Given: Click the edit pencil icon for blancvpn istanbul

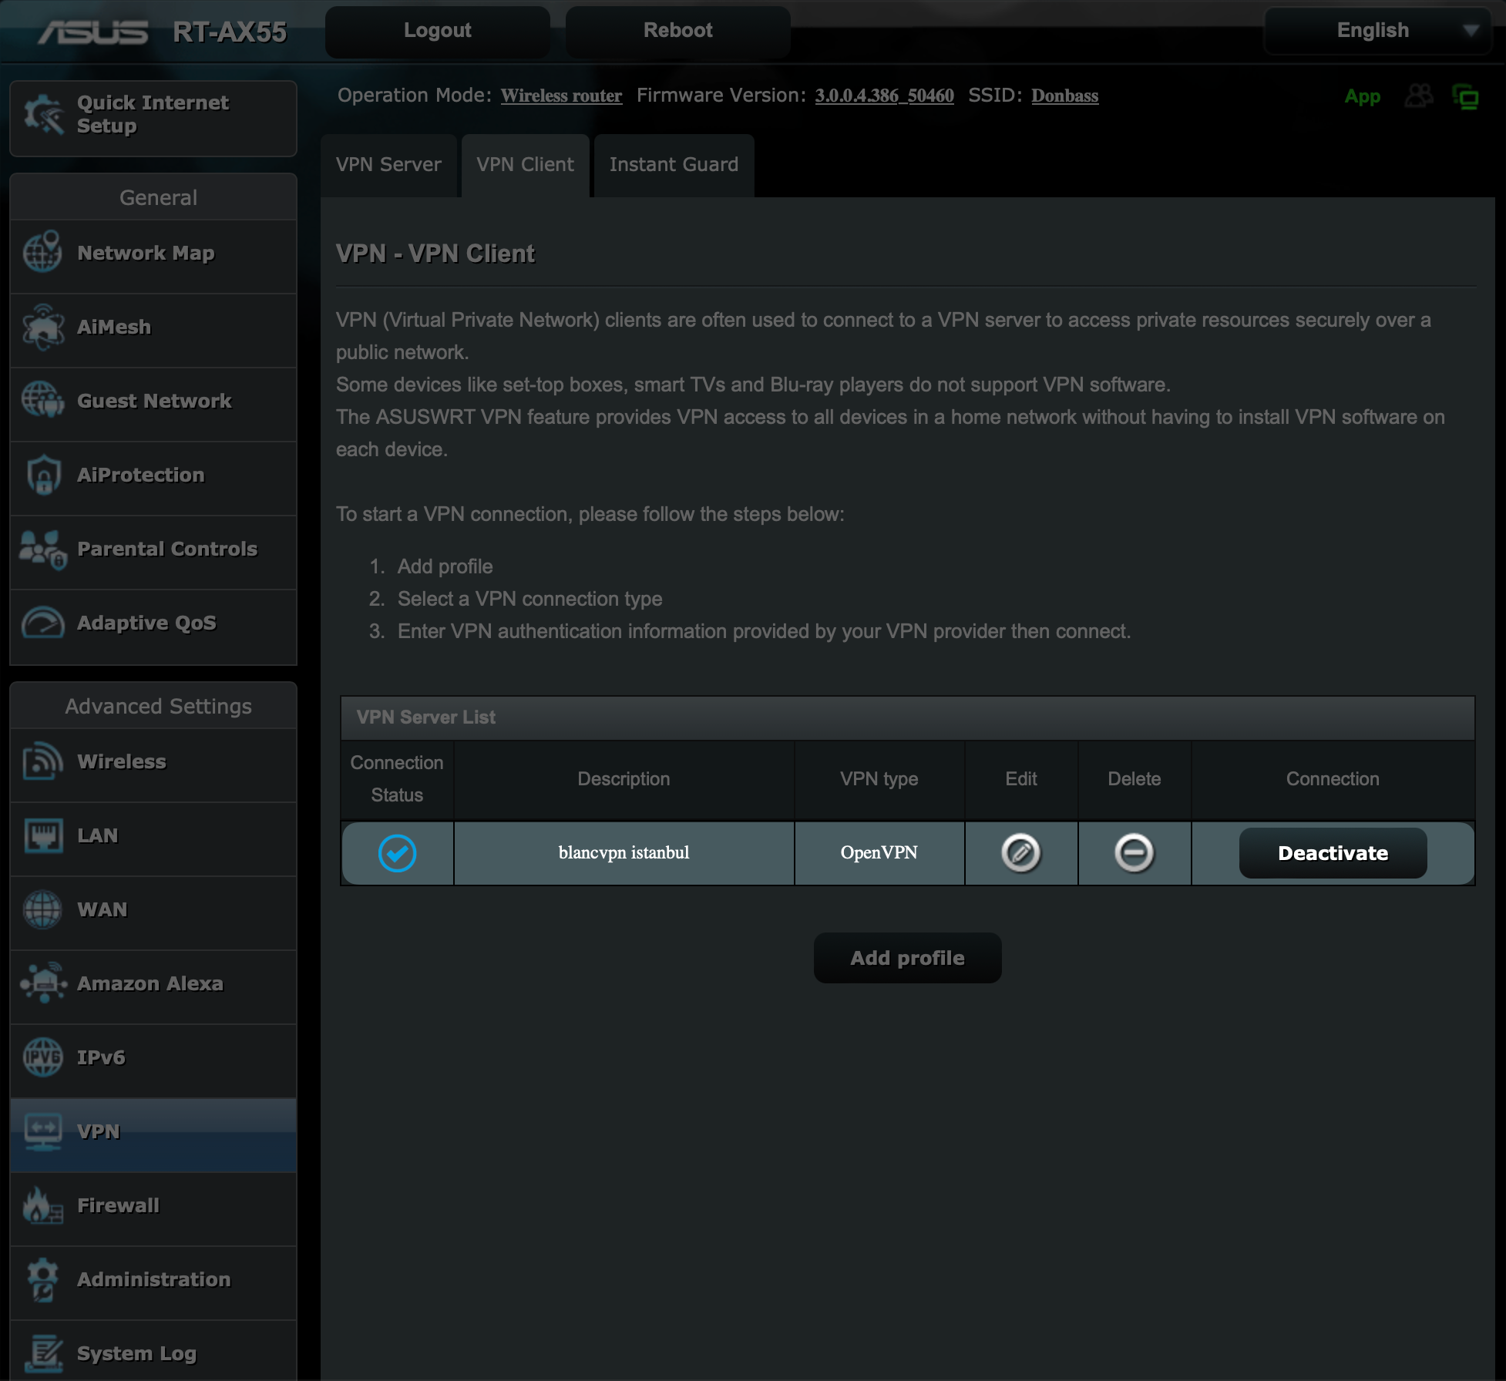Looking at the screenshot, I should (1020, 853).
